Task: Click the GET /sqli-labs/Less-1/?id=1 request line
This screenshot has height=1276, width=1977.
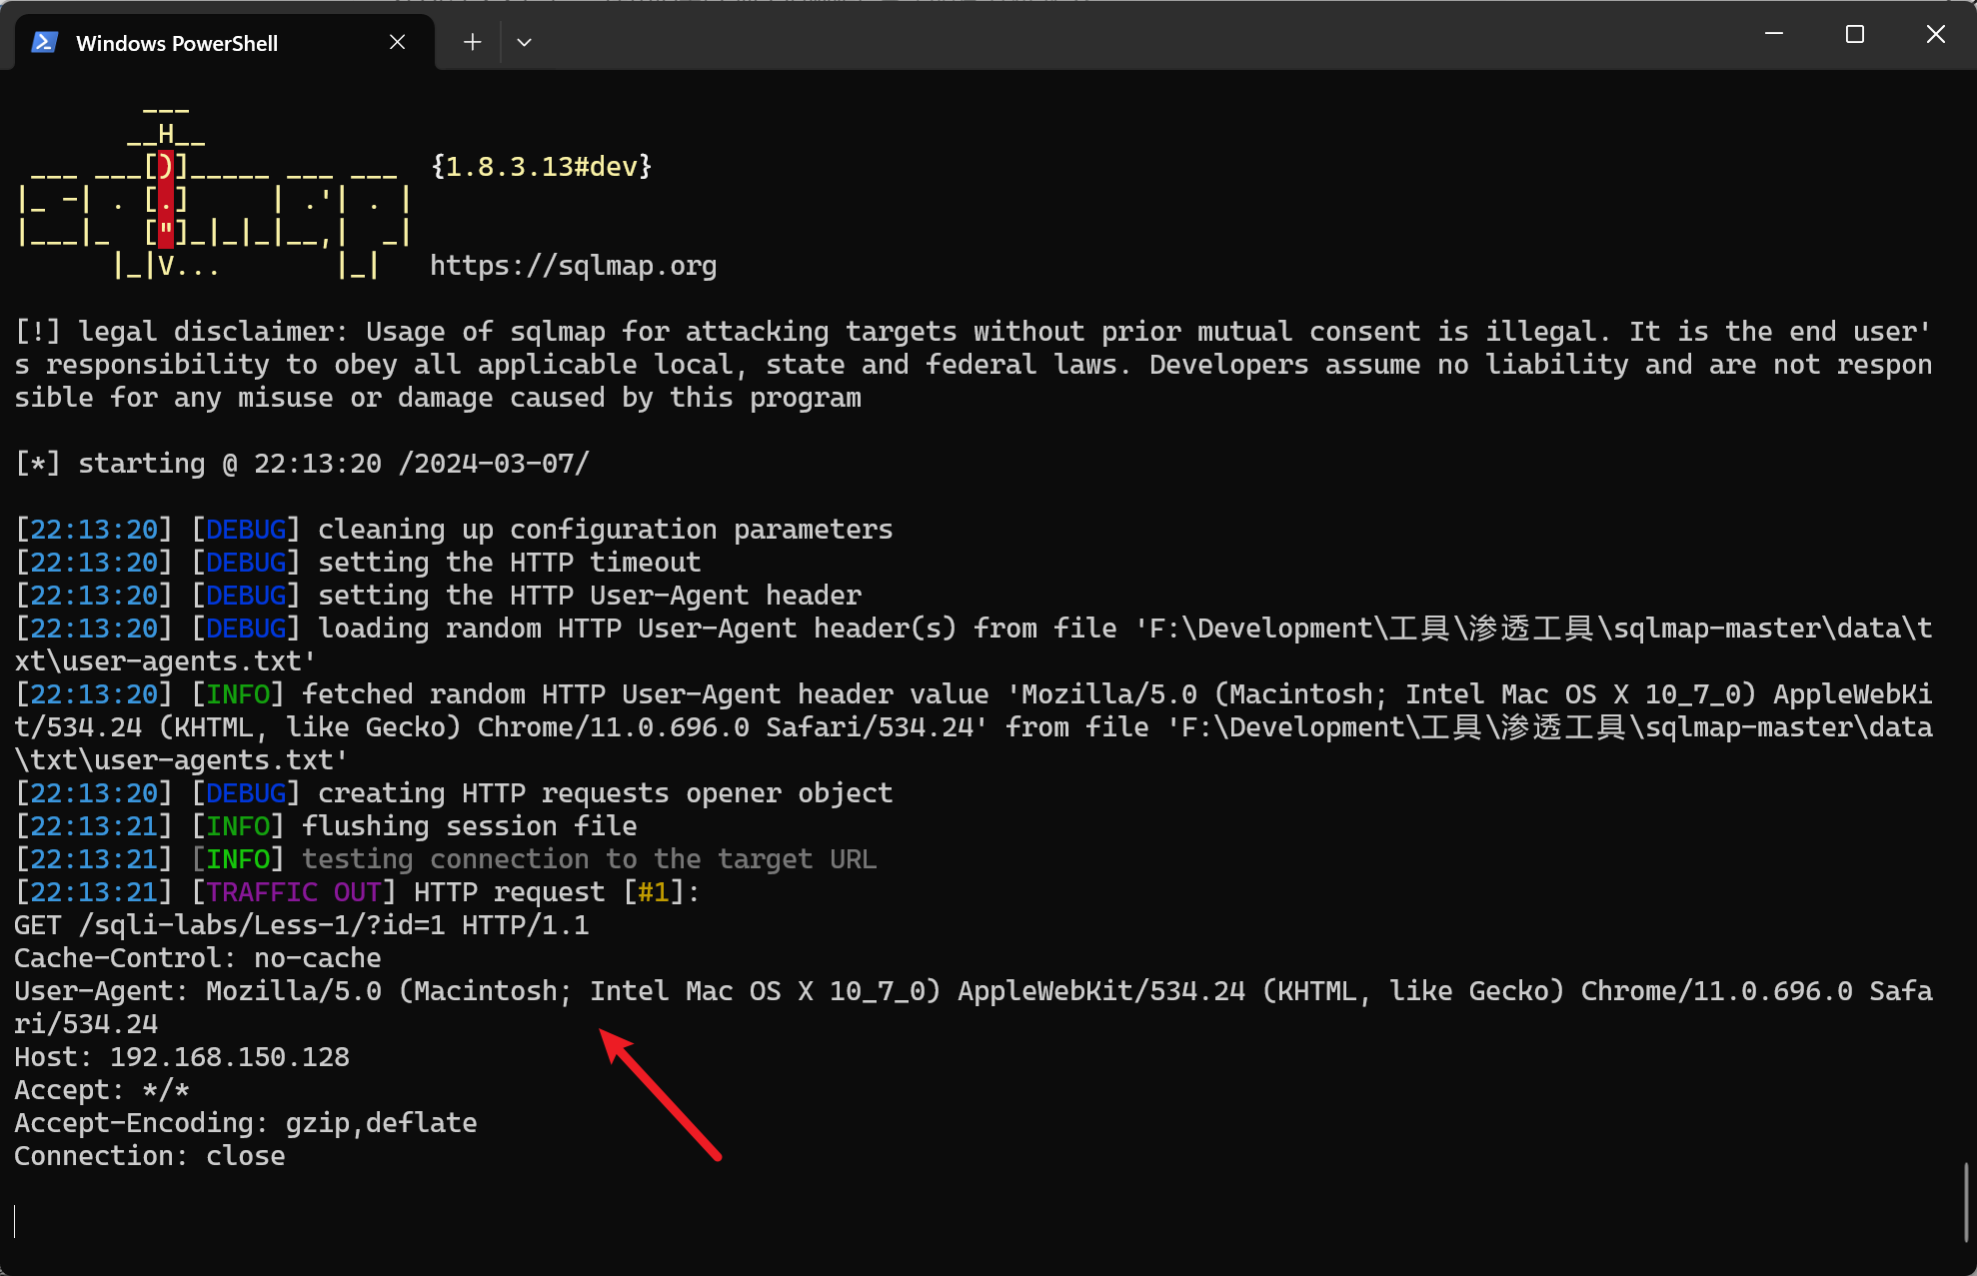Action: pyautogui.click(x=302, y=925)
